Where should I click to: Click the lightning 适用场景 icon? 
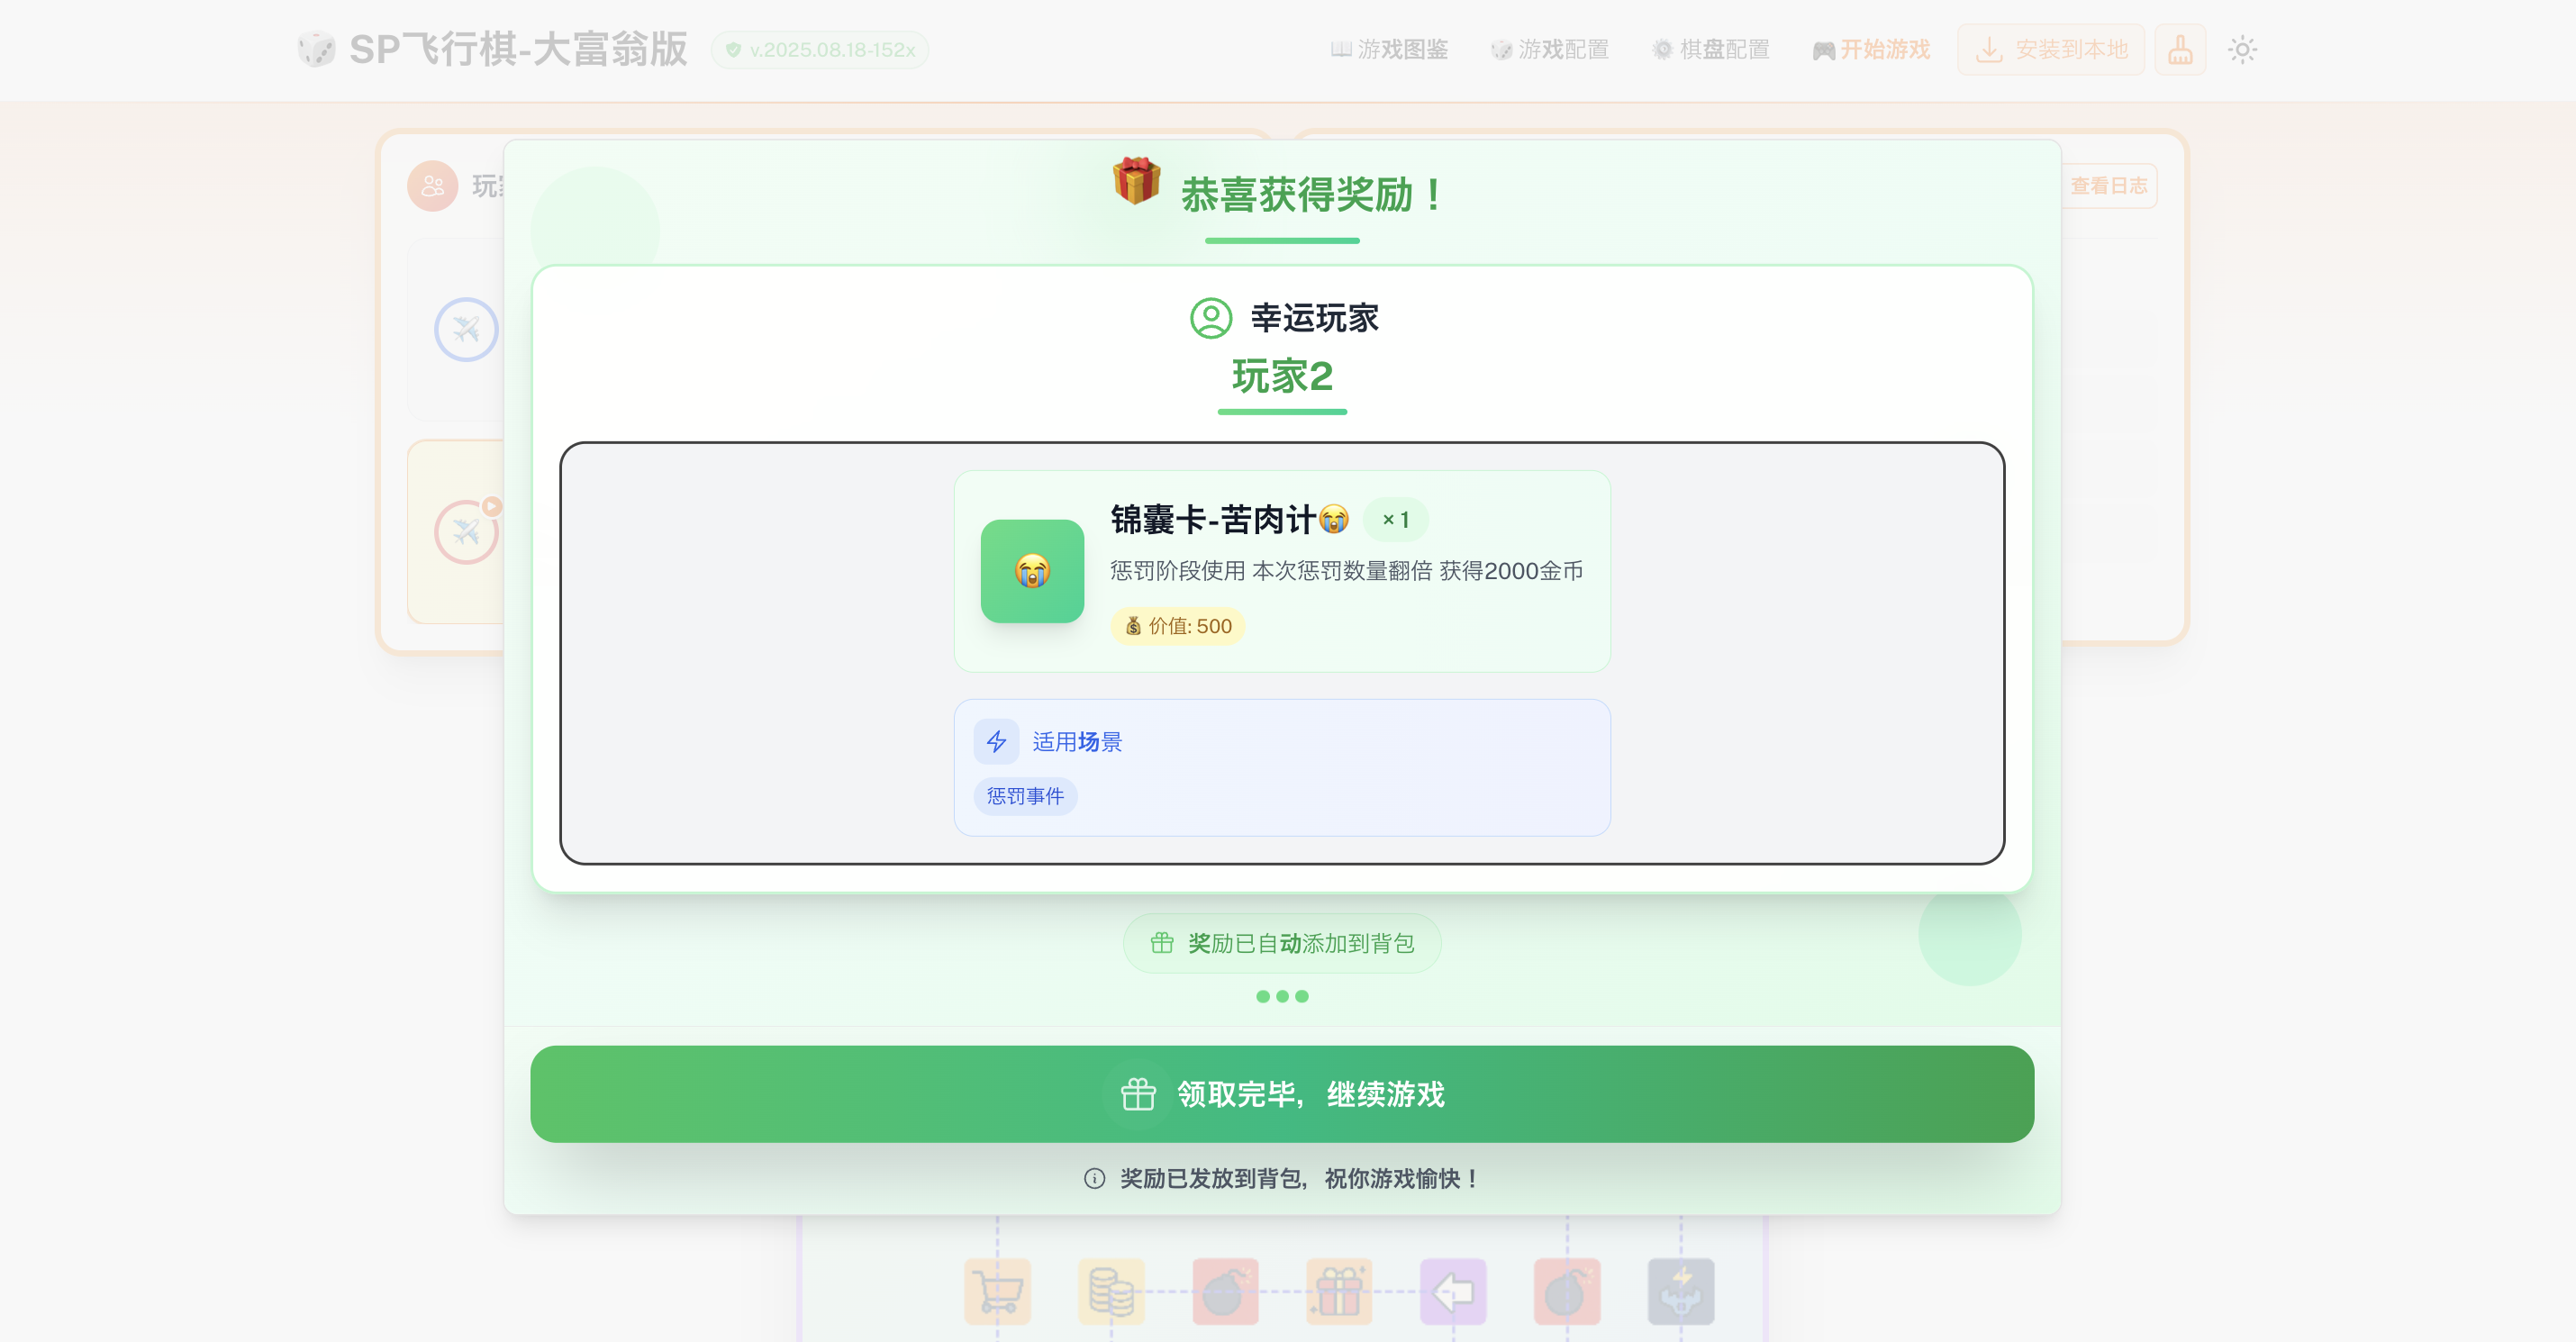point(996,741)
